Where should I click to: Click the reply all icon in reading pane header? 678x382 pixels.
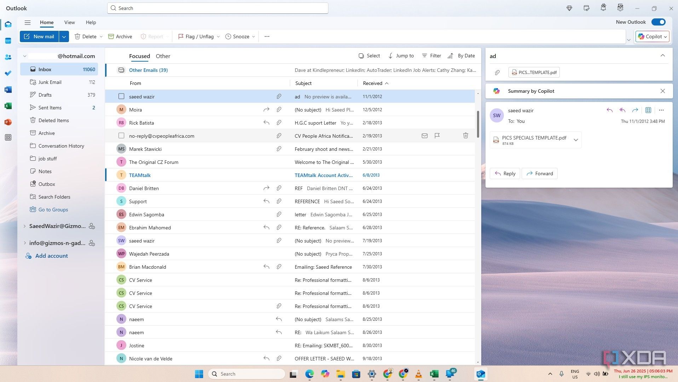coord(622,110)
